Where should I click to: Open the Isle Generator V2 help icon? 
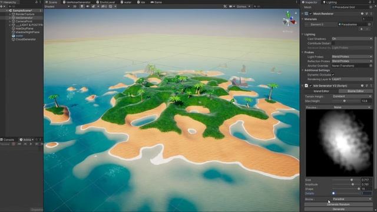pos(362,85)
